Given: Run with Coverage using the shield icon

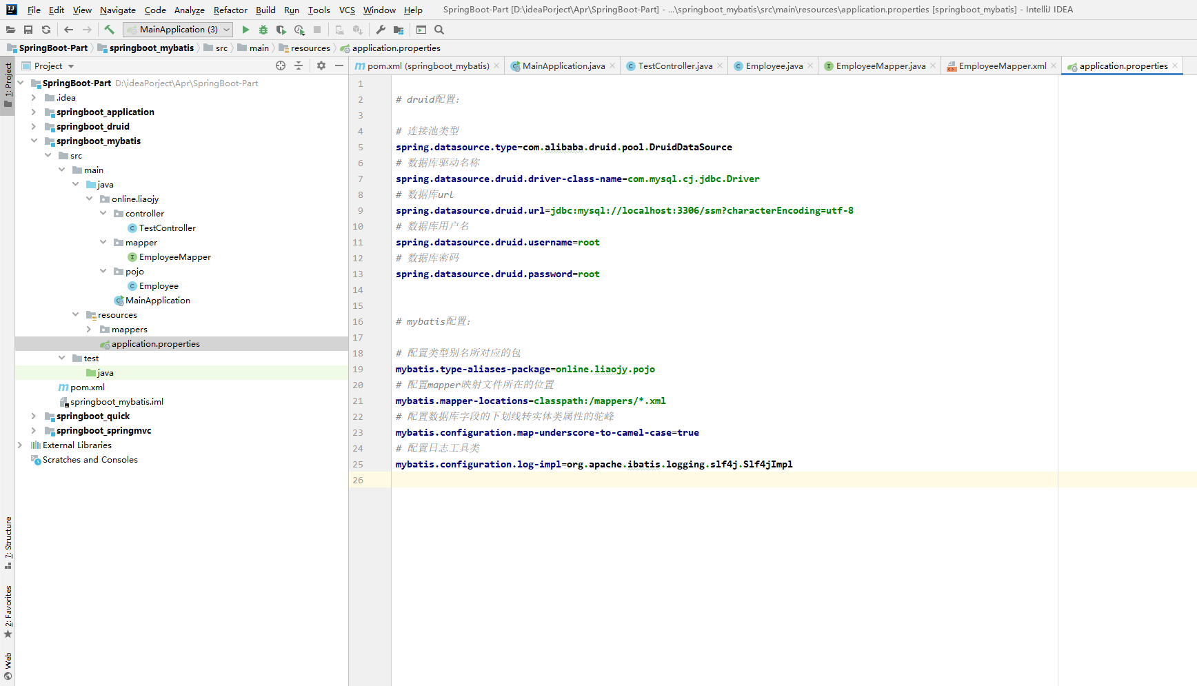Looking at the screenshot, I should 281,30.
